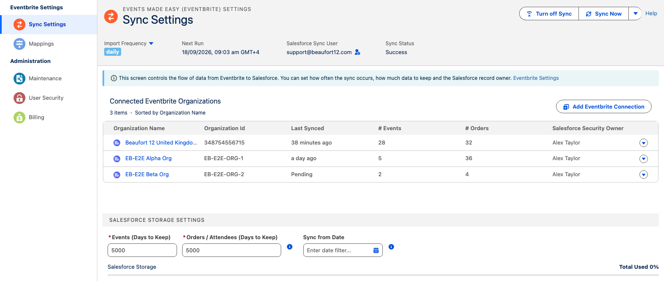Open the calendar picker in Sync from Date
664x281 pixels.
tap(376, 251)
